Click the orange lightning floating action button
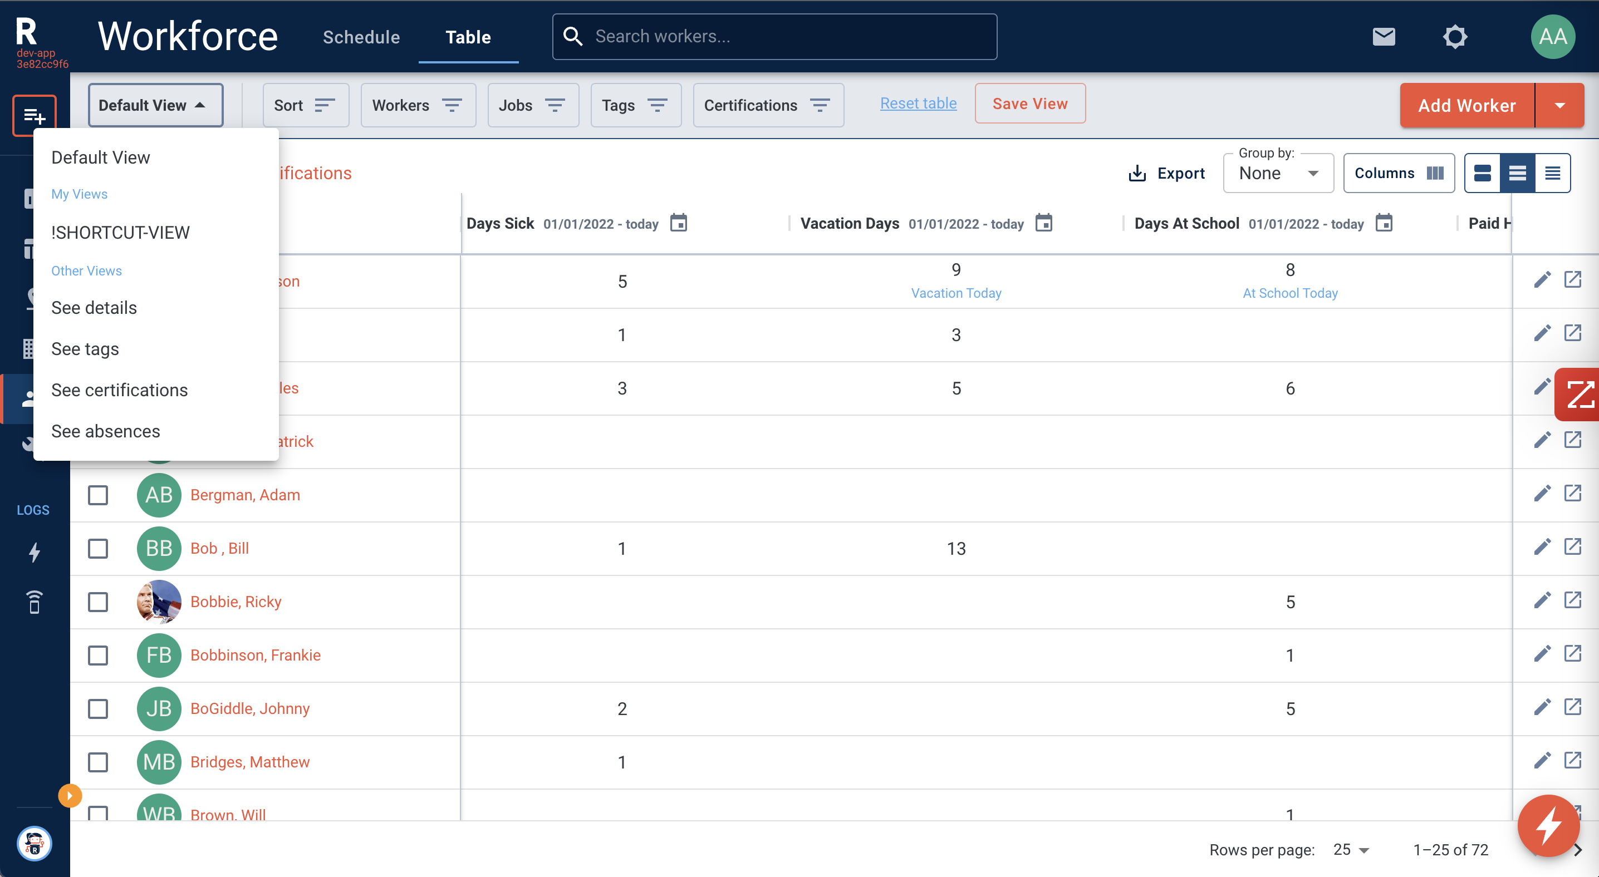The image size is (1599, 877). click(x=1548, y=825)
